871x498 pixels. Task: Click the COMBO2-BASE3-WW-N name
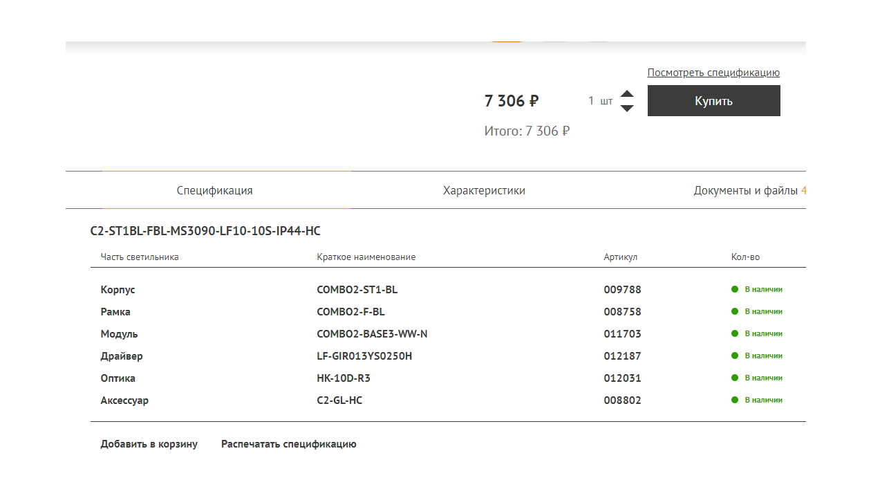[373, 334]
